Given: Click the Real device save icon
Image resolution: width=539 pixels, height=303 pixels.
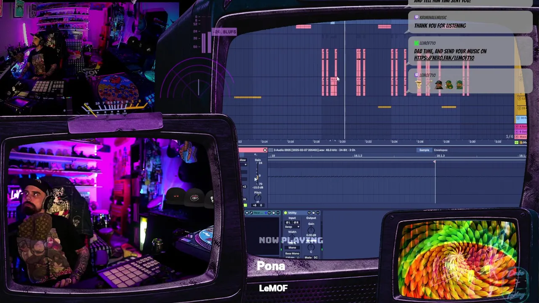Looking at the screenshot, I should click(x=274, y=213).
